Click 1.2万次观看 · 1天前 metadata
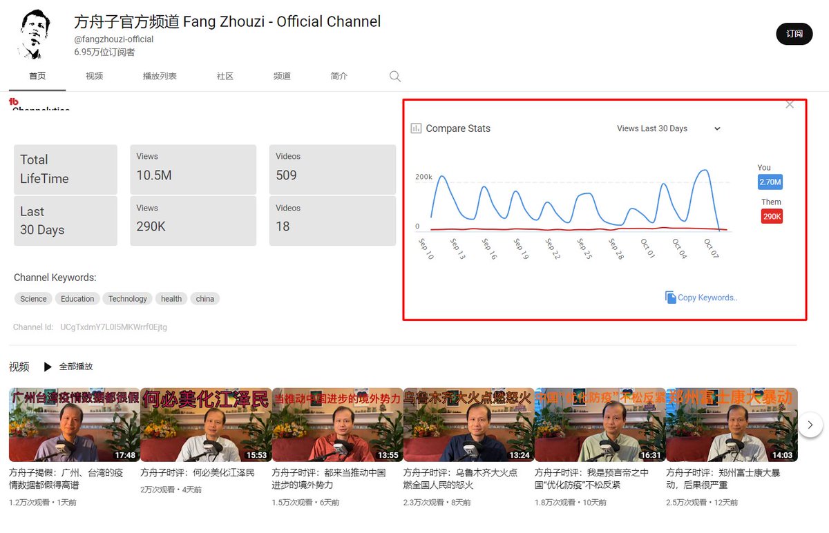 [43, 502]
